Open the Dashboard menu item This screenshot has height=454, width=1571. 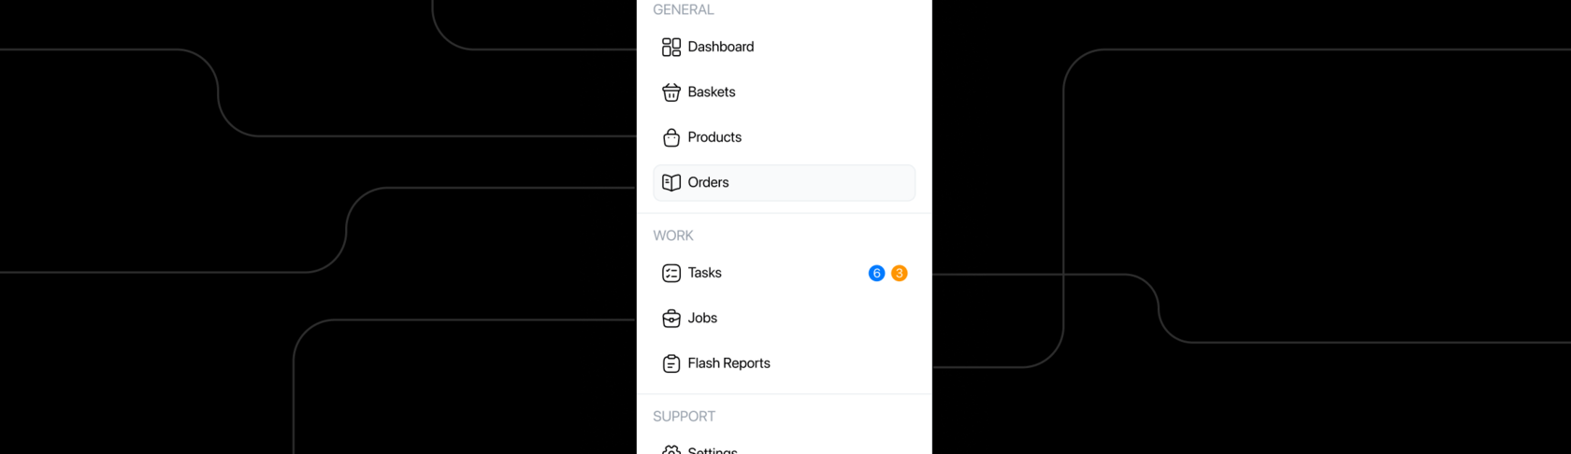tap(784, 47)
